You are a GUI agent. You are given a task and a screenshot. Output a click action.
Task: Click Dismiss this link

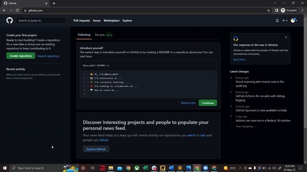pos(188,103)
